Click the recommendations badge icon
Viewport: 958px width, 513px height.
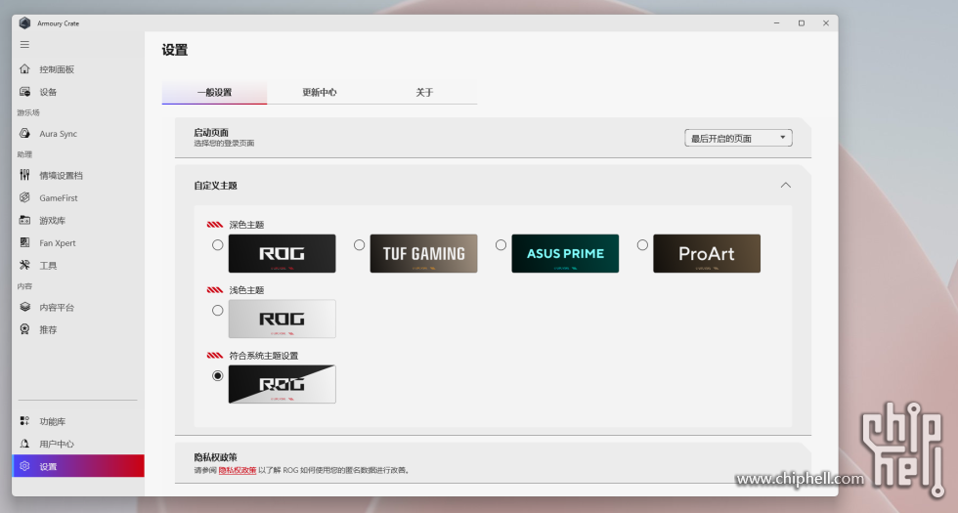[x=24, y=329]
